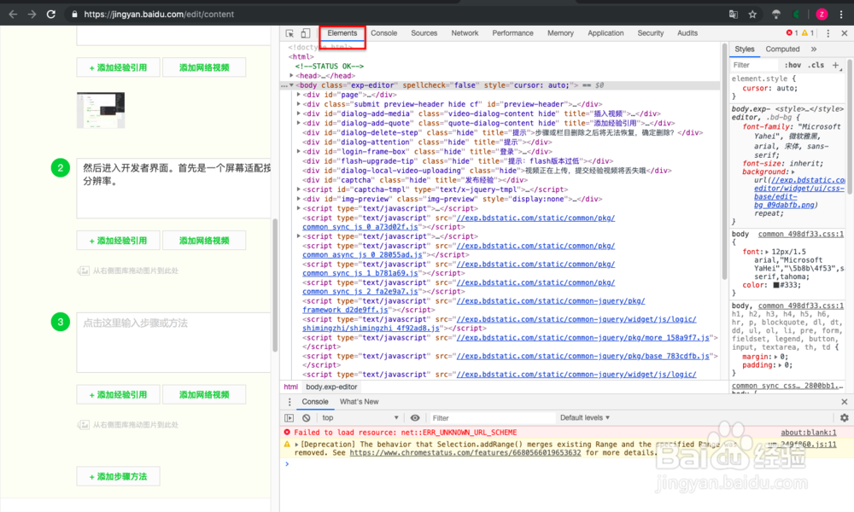
Task: Click 添加步骤方法 button
Action: [x=118, y=477]
